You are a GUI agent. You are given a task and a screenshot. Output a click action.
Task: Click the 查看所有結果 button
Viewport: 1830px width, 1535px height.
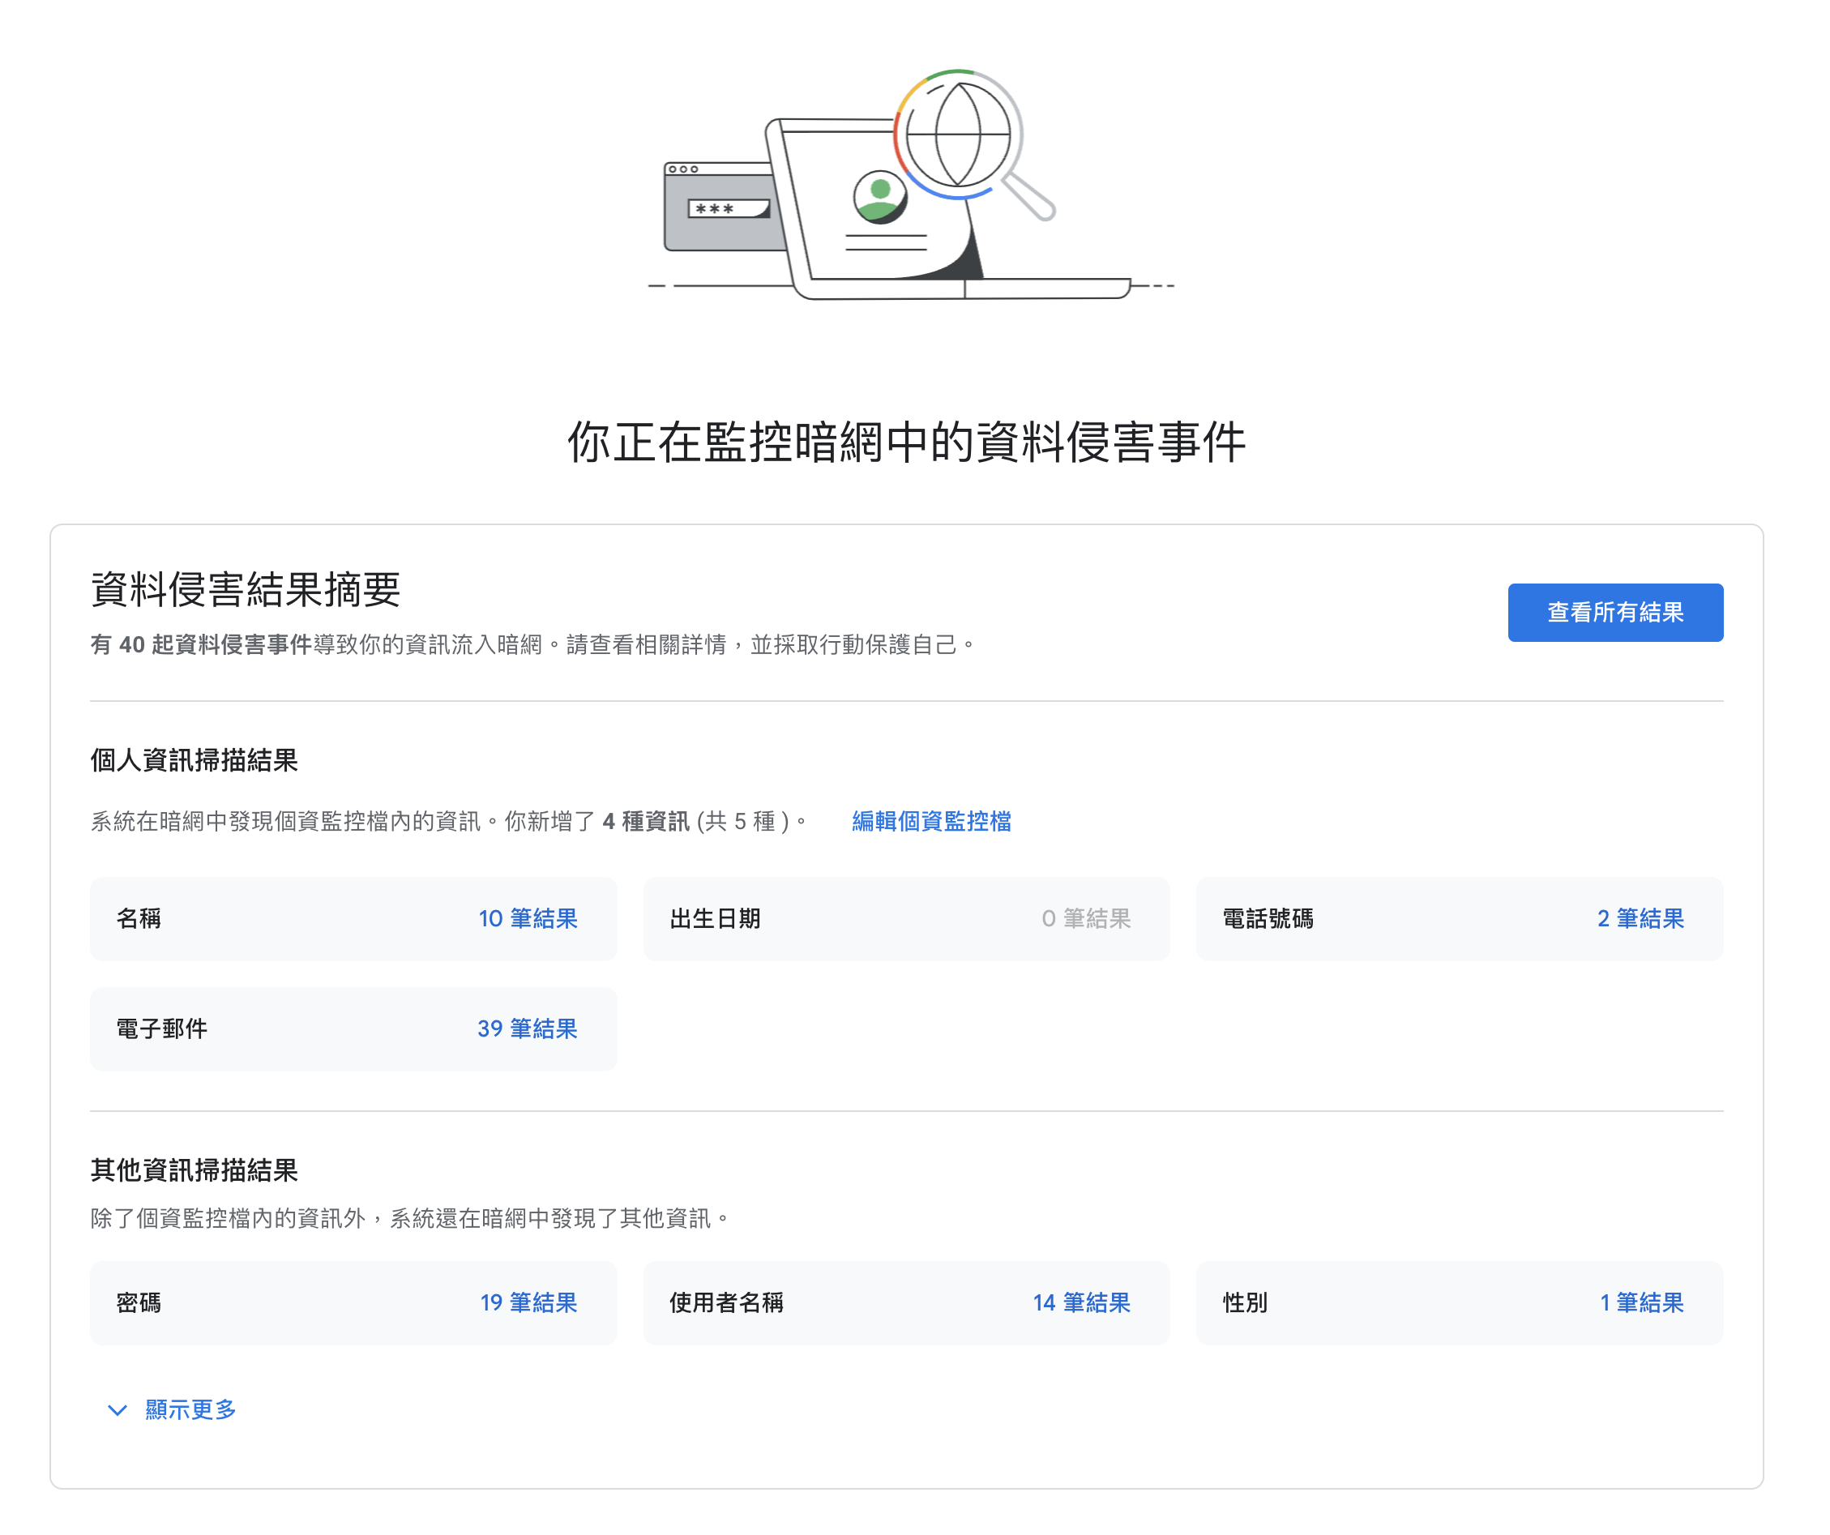pyautogui.click(x=1614, y=613)
